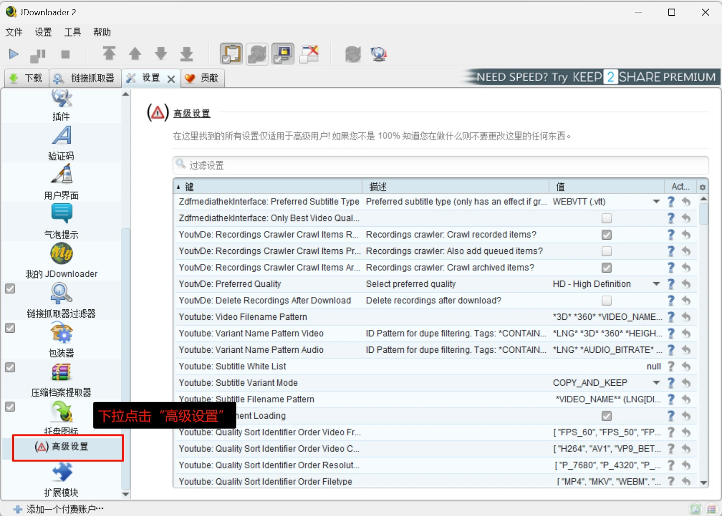Click the globe update check icon
The width and height of the screenshot is (722, 516).
click(x=379, y=54)
